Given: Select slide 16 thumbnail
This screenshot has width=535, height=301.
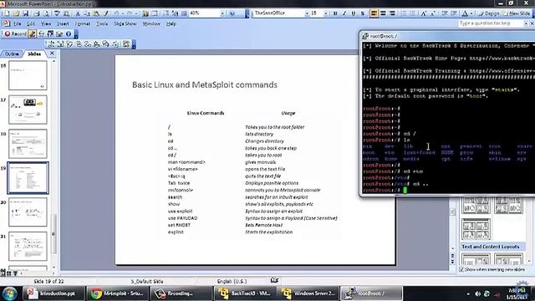Looking at the screenshot, I should (28, 75).
